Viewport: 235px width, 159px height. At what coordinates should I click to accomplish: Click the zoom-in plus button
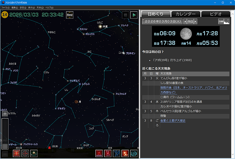coord(5,114)
